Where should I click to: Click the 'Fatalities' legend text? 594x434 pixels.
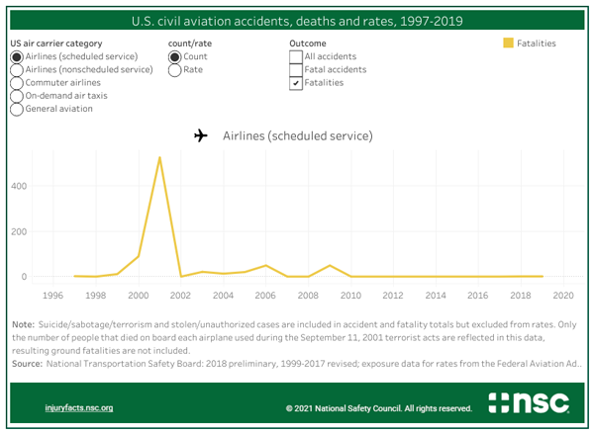click(536, 43)
